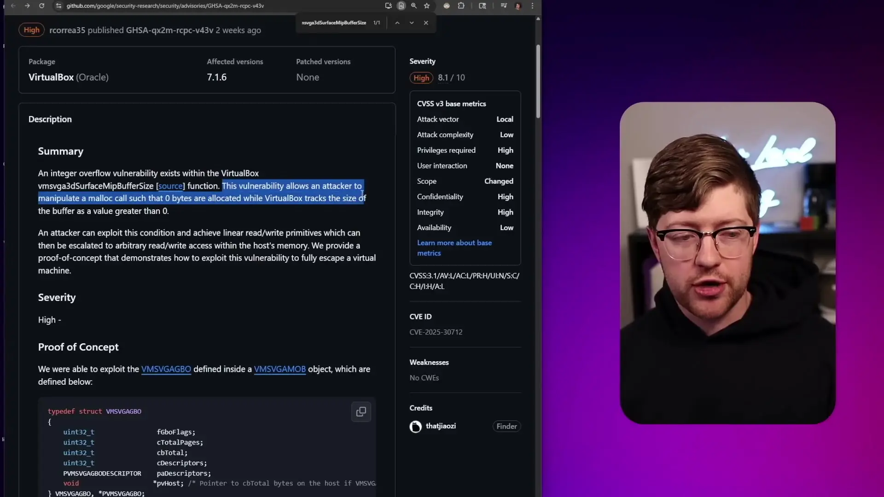Click the 8.1 / 10 severity score
Screen dimensions: 884x497
coord(451,78)
